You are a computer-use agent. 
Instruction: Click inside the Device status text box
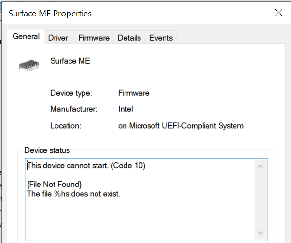click(146, 200)
